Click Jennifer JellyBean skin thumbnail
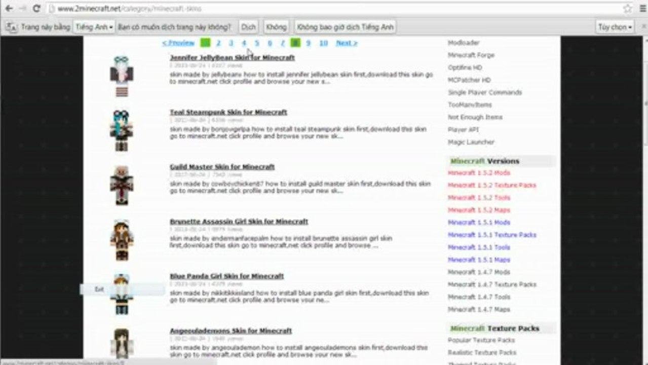This screenshot has height=365, width=648. 122,76
